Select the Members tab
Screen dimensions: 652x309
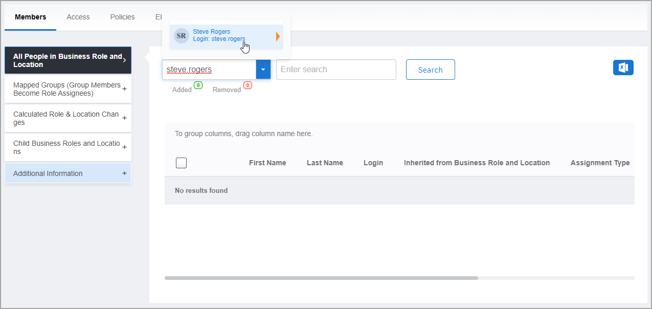point(30,16)
